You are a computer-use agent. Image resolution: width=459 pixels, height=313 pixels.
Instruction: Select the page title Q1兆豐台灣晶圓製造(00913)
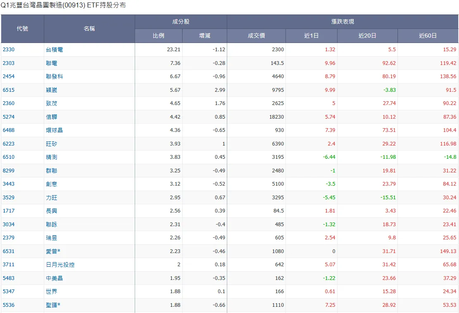point(43,5)
